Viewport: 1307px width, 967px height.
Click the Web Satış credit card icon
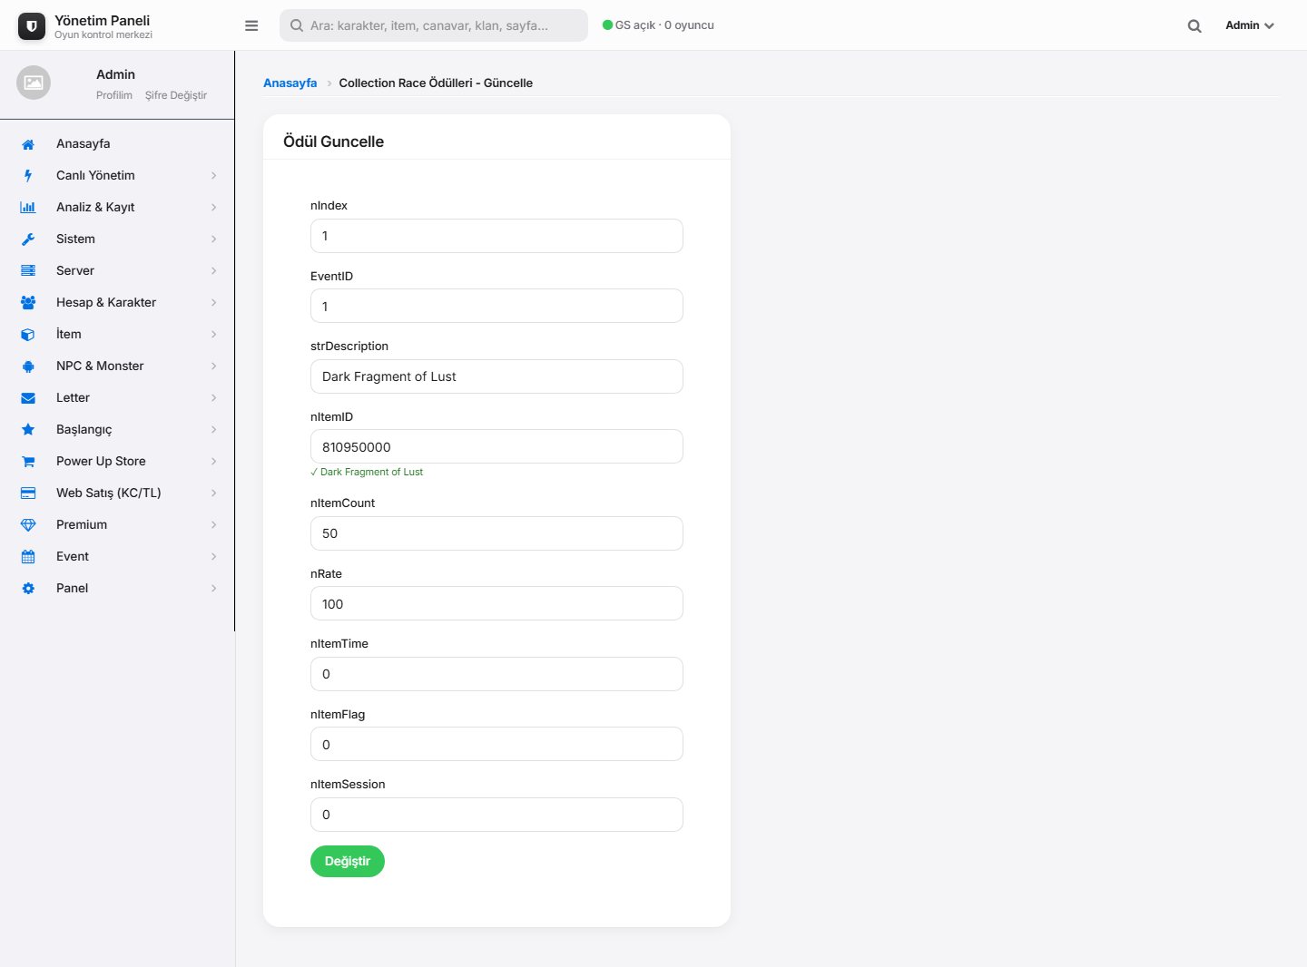click(28, 493)
